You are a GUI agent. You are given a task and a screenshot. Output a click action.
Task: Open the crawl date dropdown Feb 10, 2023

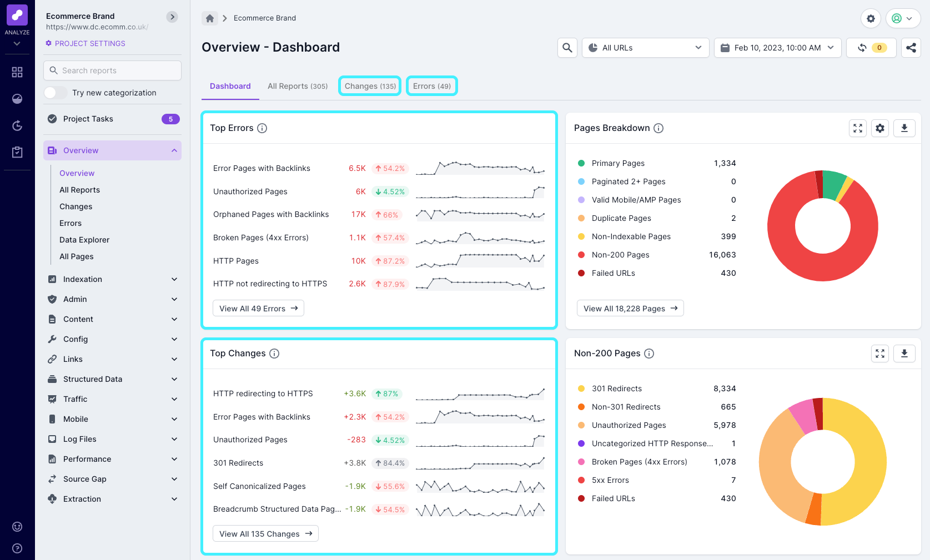click(x=777, y=48)
